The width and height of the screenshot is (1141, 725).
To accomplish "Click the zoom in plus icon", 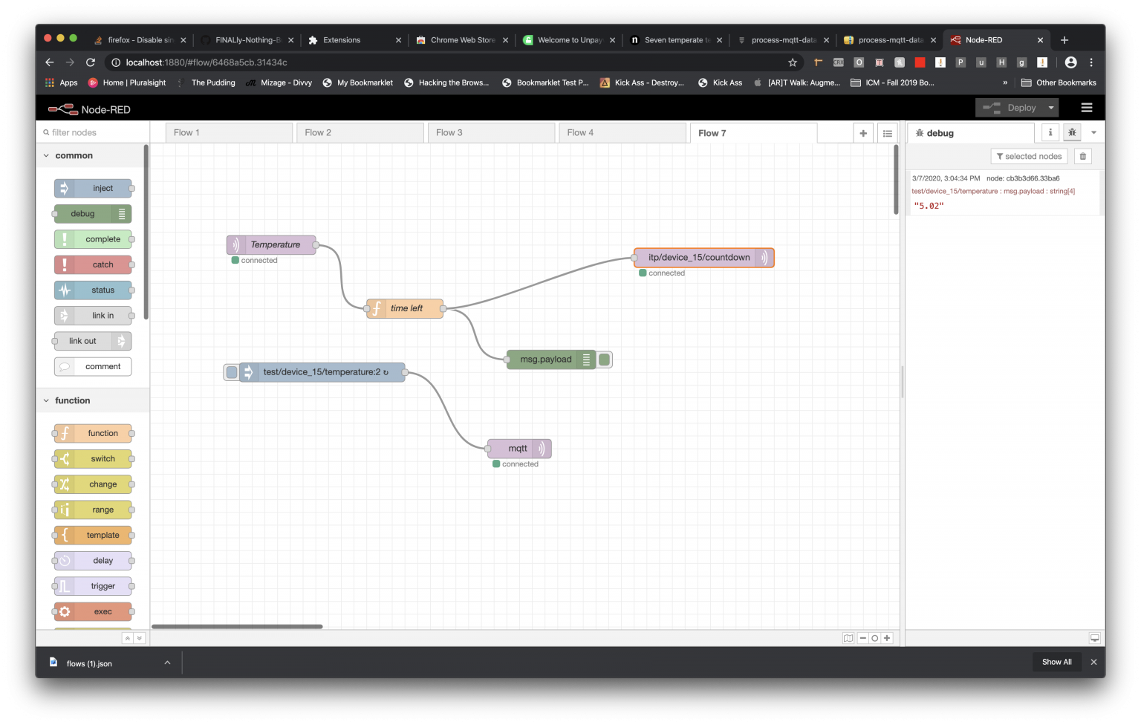I will click(887, 638).
